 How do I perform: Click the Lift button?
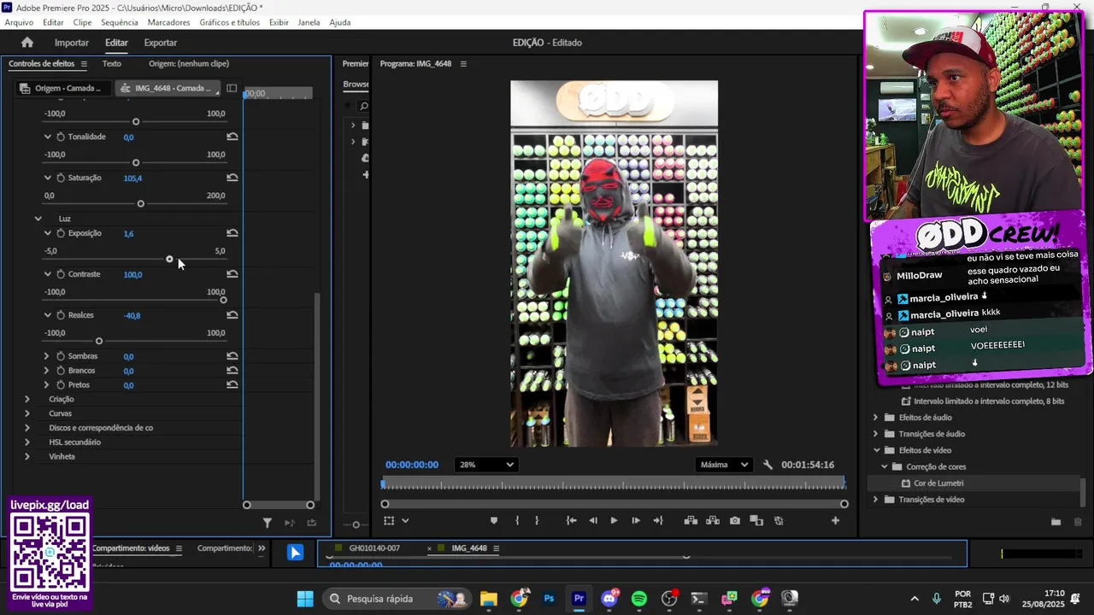point(691,521)
